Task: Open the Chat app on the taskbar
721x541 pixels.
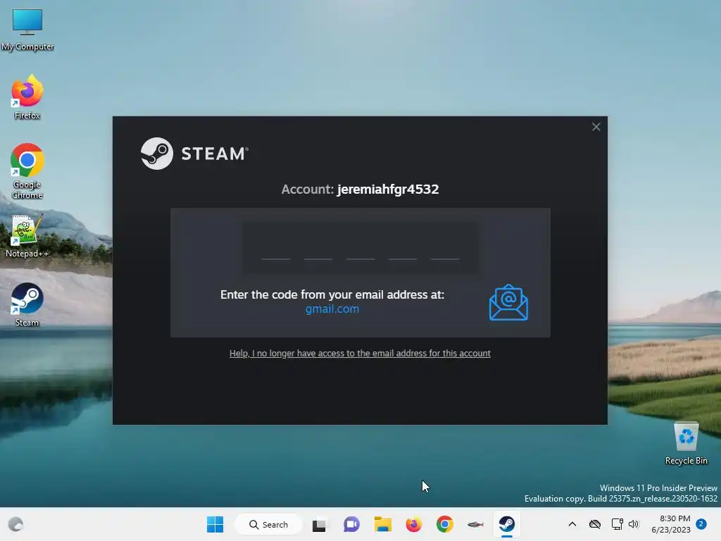Action: click(x=351, y=524)
